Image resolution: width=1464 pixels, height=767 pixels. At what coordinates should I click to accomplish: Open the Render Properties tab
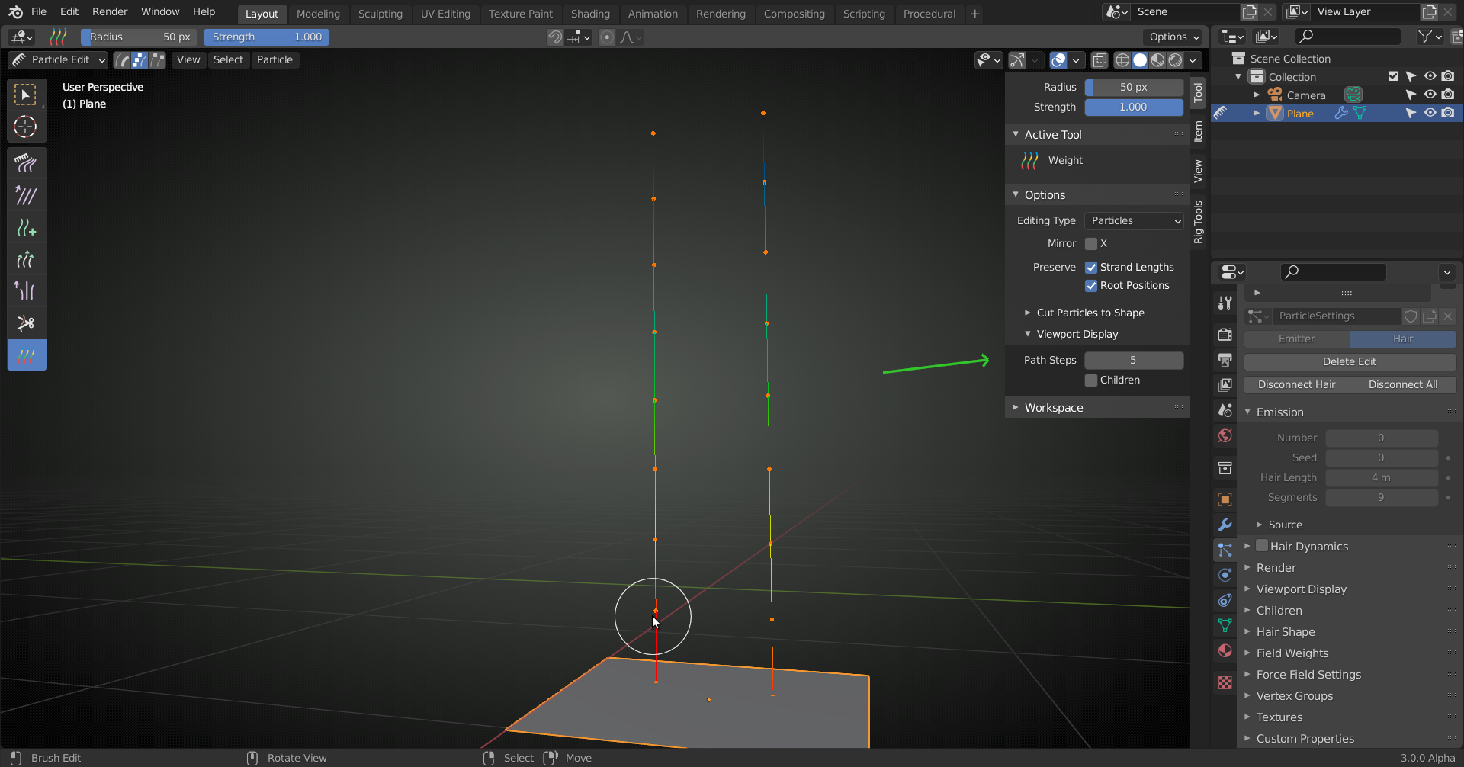pos(1225,334)
